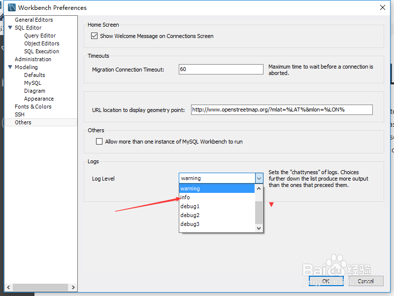Open Object Editors preferences page
The image size is (394, 296).
[42, 43]
